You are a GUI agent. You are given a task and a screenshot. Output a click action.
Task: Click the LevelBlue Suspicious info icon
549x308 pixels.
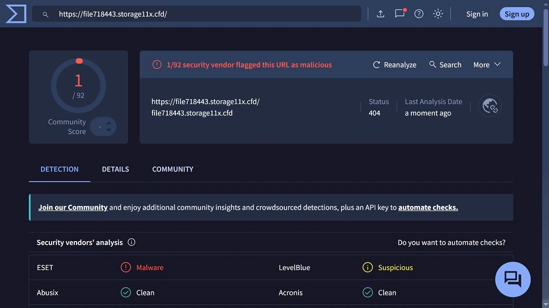point(368,267)
